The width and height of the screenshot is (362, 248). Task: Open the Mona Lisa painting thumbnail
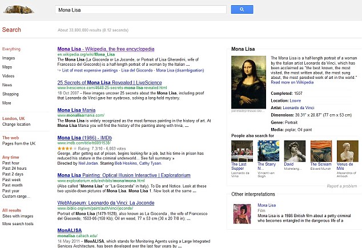pos(248,82)
